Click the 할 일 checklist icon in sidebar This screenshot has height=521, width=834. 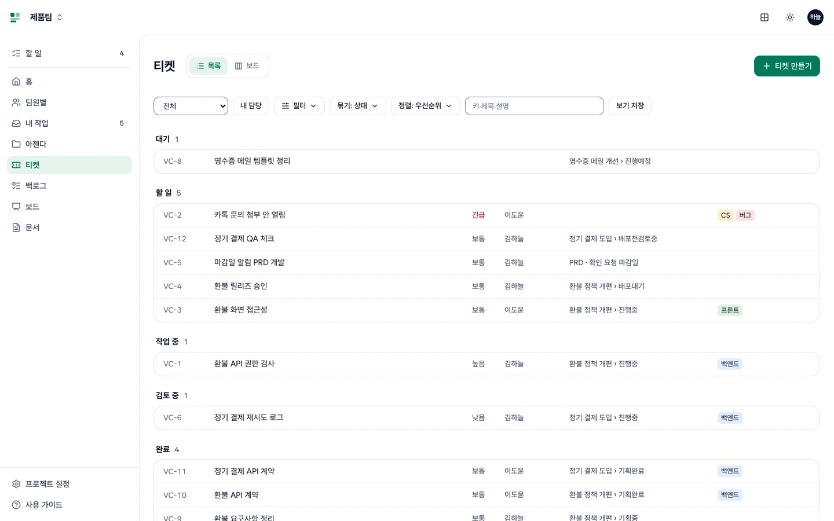tap(16, 53)
